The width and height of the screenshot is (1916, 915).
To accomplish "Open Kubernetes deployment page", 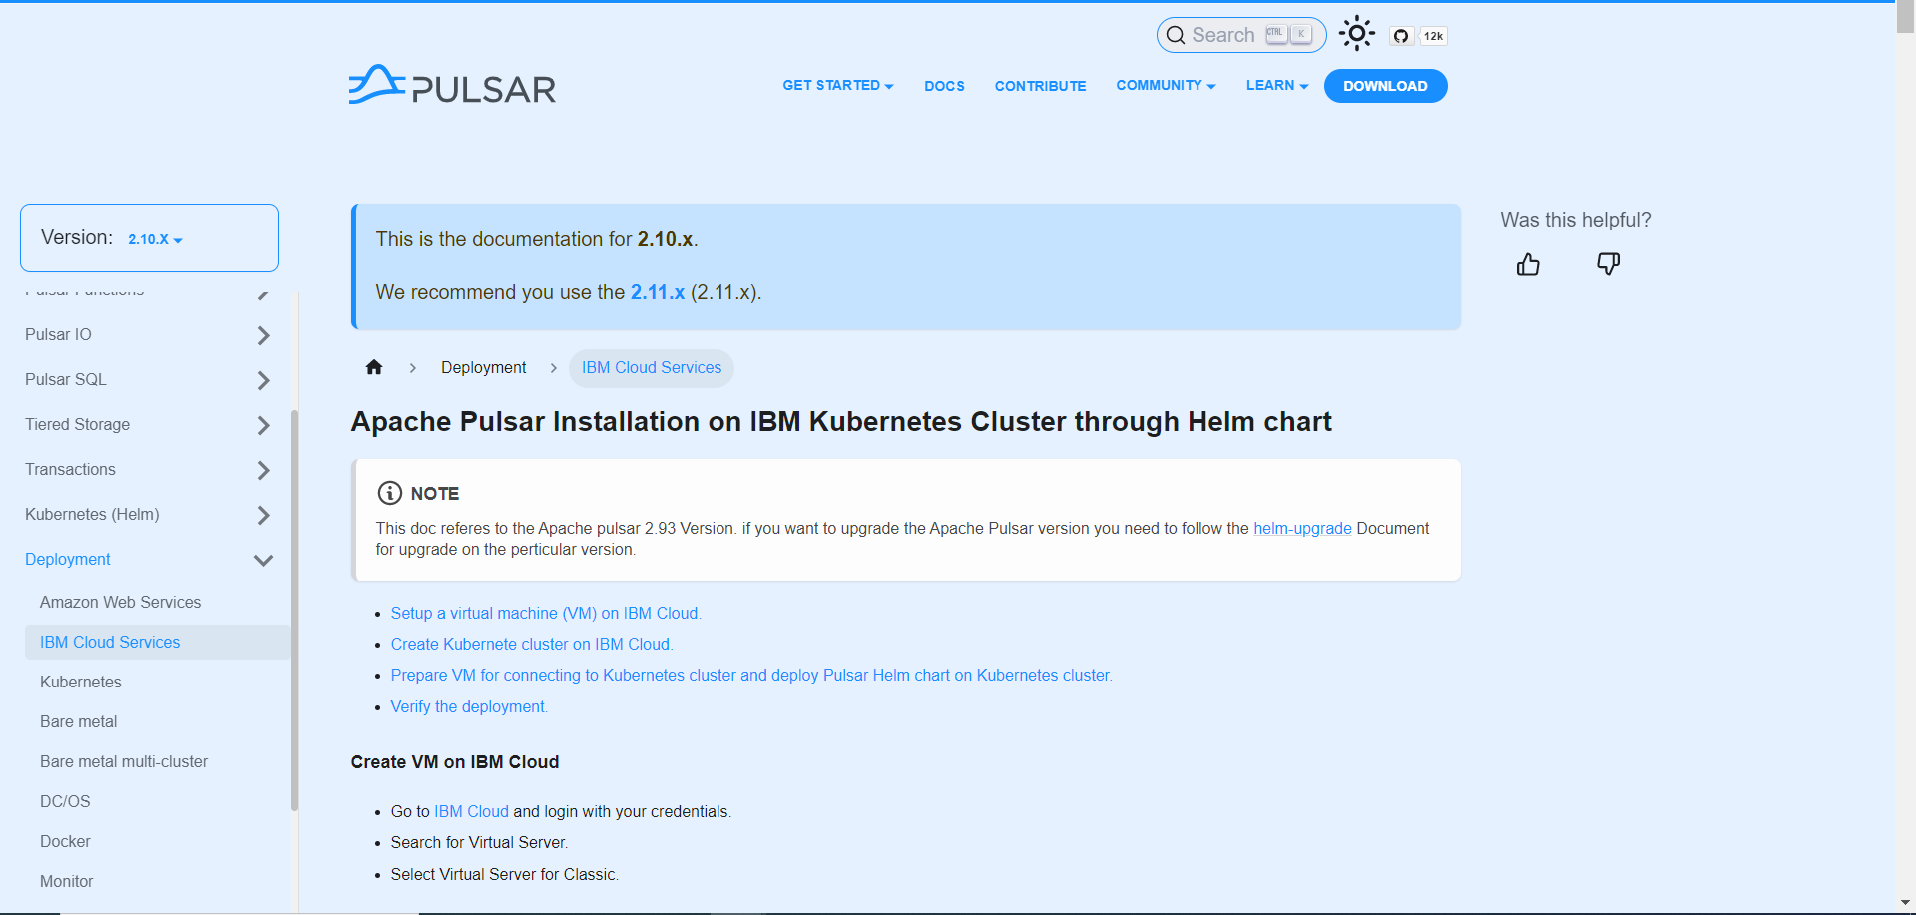I will [x=81, y=682].
